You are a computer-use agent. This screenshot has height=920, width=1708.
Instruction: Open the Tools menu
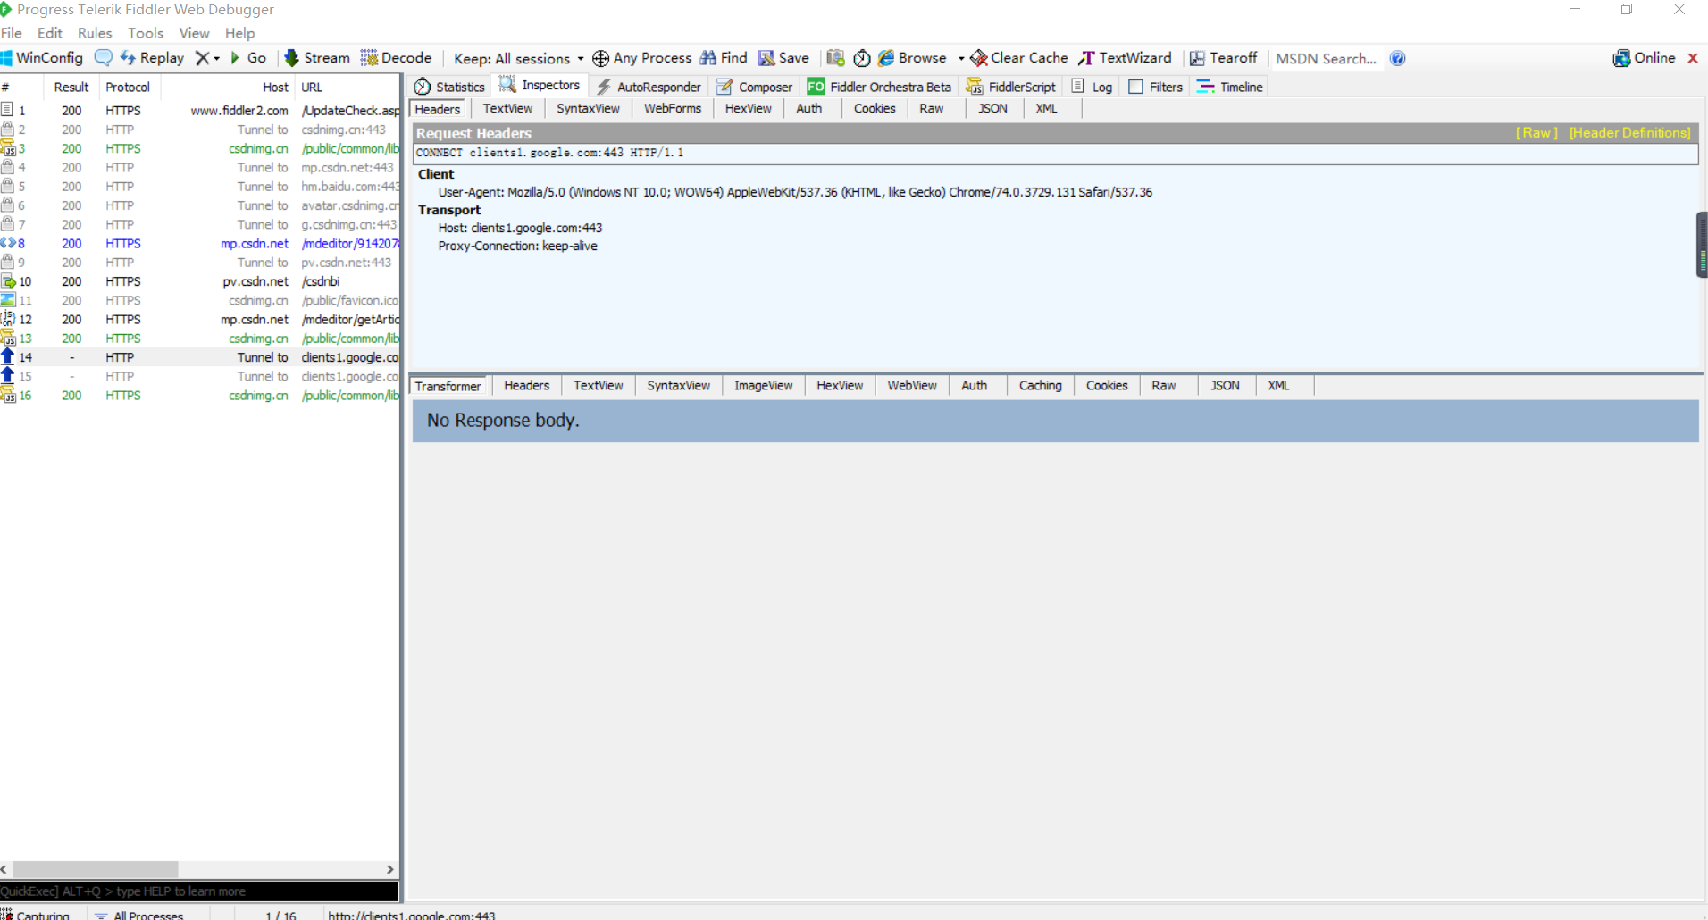(x=146, y=33)
